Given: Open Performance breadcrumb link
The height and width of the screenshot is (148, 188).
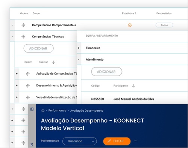Looking at the screenshot, I should [x=57, y=111].
